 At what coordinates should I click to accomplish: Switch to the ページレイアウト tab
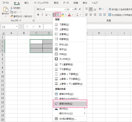(41, 3)
